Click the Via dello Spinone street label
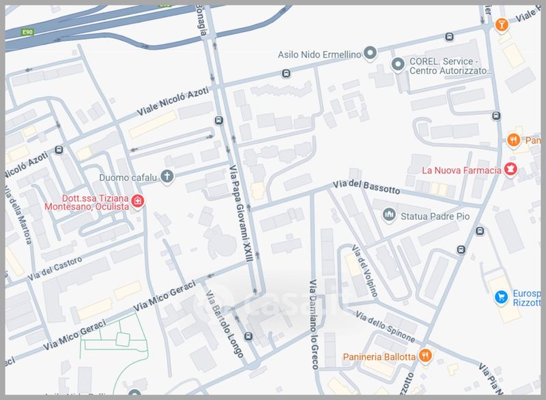The image size is (546, 400). (x=385, y=326)
